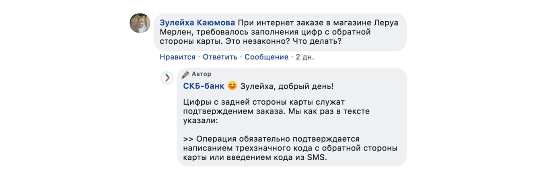Click the microphone author badge icon
The width and height of the screenshot is (539, 181).
[x=185, y=75]
